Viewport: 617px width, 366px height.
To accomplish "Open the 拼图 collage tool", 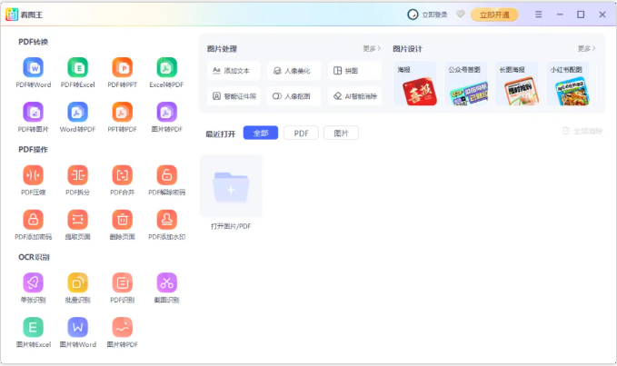I will click(354, 71).
